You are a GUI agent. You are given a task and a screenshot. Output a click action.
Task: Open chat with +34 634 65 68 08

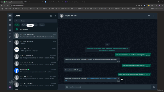(x=35, y=64)
